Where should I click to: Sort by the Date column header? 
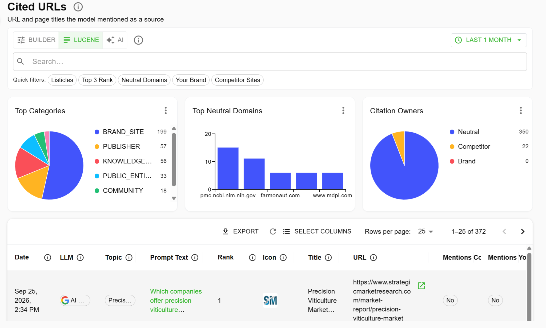point(22,257)
